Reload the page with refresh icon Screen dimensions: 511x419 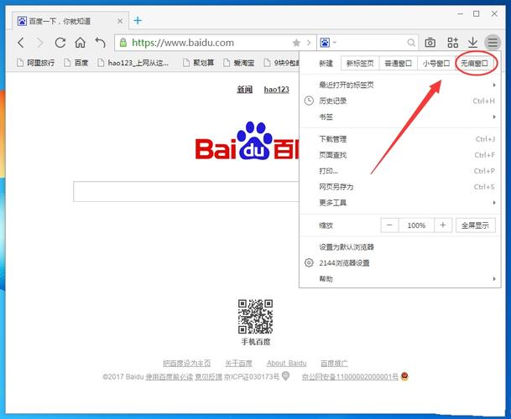[x=60, y=42]
